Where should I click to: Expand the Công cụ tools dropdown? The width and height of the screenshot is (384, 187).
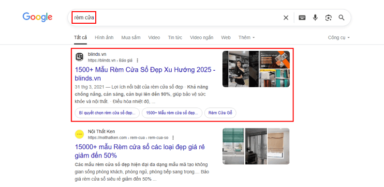(x=339, y=38)
